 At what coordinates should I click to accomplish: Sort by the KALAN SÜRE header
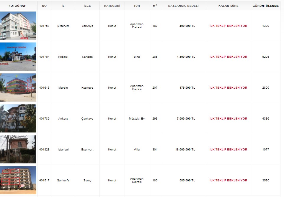click(228, 6)
